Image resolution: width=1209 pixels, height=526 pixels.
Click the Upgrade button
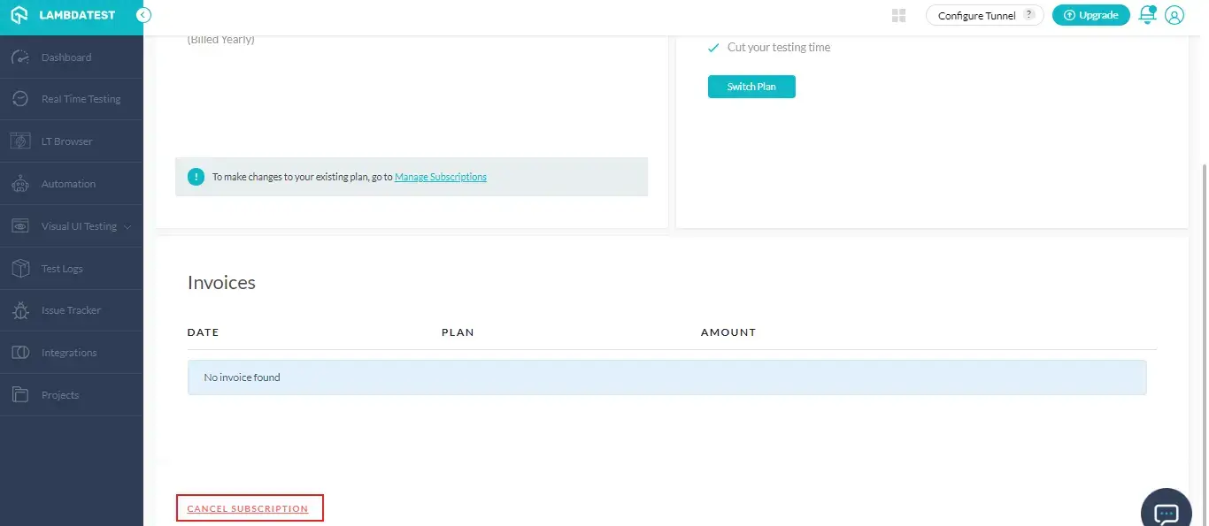click(x=1090, y=14)
